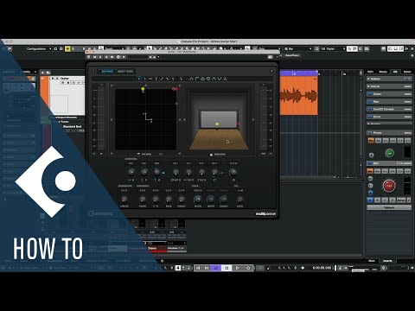Click the magnifier quantize icon in toolbar
The image size is (415, 311).
316,49
